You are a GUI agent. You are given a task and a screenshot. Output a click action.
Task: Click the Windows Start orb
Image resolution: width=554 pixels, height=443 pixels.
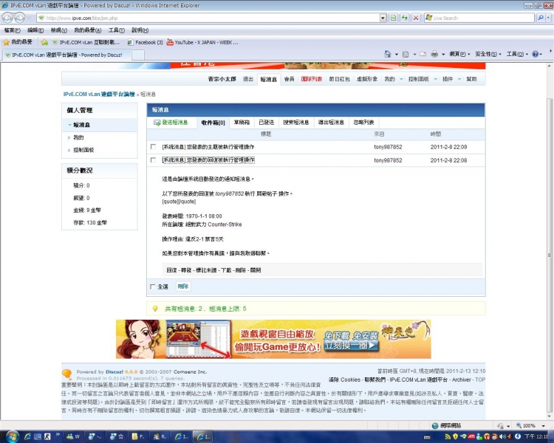[x=11, y=436]
